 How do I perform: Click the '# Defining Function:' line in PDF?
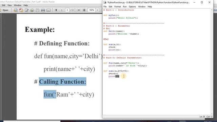coord(62,43)
